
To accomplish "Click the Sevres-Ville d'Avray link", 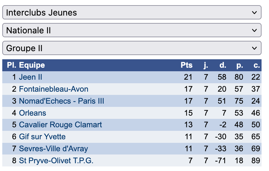I will click(x=53, y=149).
